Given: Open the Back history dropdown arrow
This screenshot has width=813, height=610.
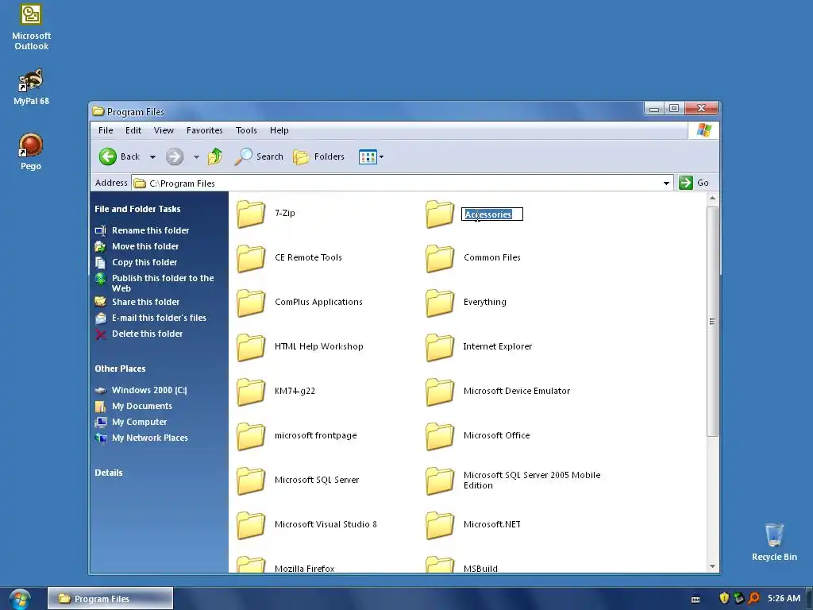Looking at the screenshot, I should point(152,156).
